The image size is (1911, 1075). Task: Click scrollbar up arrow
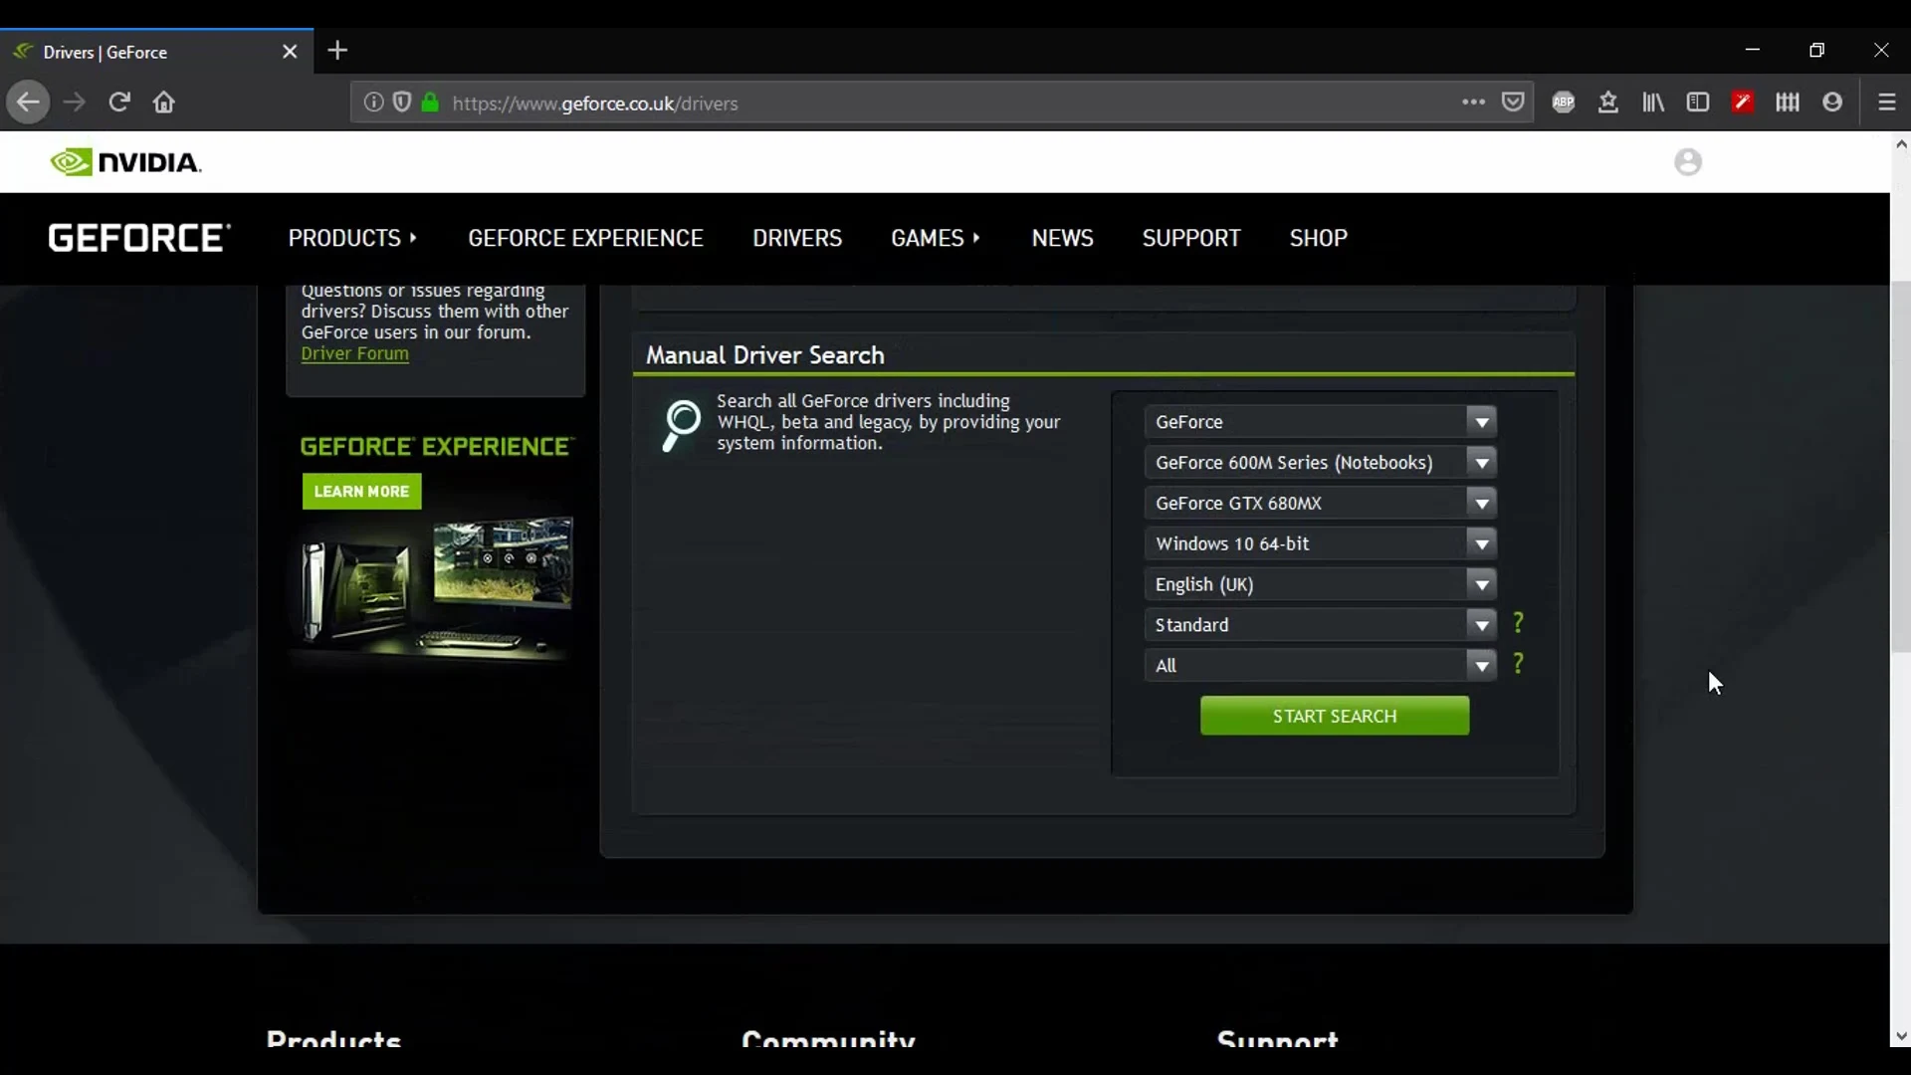1901,144
